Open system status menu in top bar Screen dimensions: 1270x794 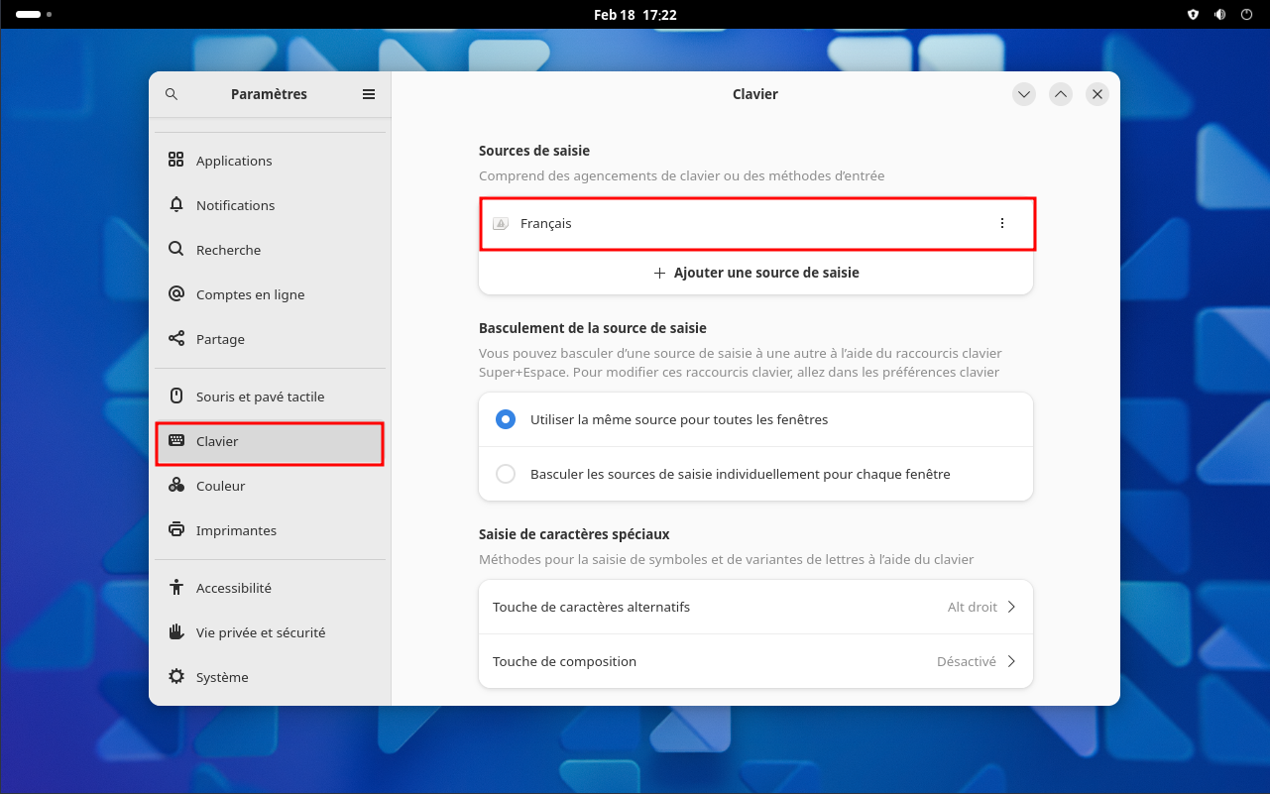pos(1219,15)
